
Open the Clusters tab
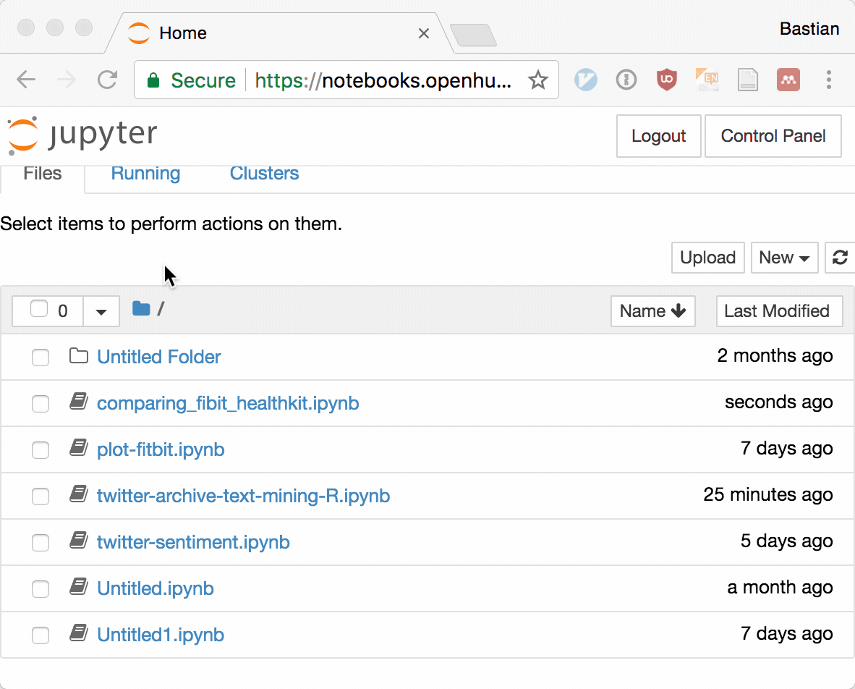(264, 174)
